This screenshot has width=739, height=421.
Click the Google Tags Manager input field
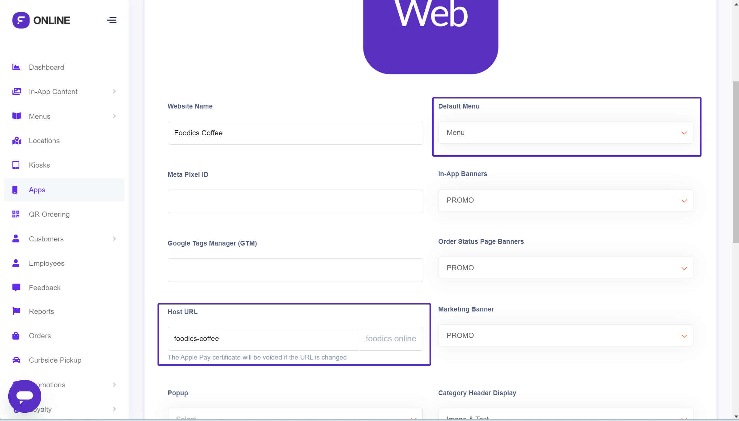pyautogui.click(x=295, y=270)
